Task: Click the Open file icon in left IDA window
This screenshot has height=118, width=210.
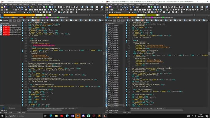Action: (2, 7)
